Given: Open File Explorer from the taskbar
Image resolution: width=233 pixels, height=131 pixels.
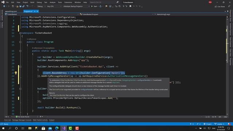Looking at the screenshot, I should click(30, 128).
